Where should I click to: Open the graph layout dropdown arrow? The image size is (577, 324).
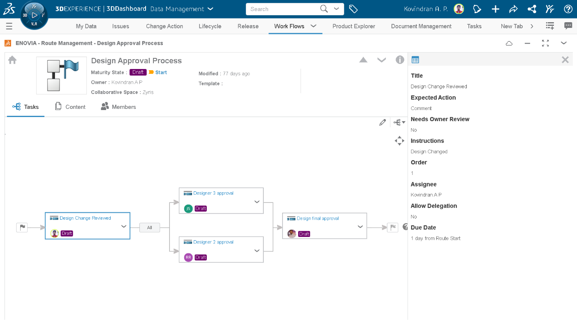403,122
